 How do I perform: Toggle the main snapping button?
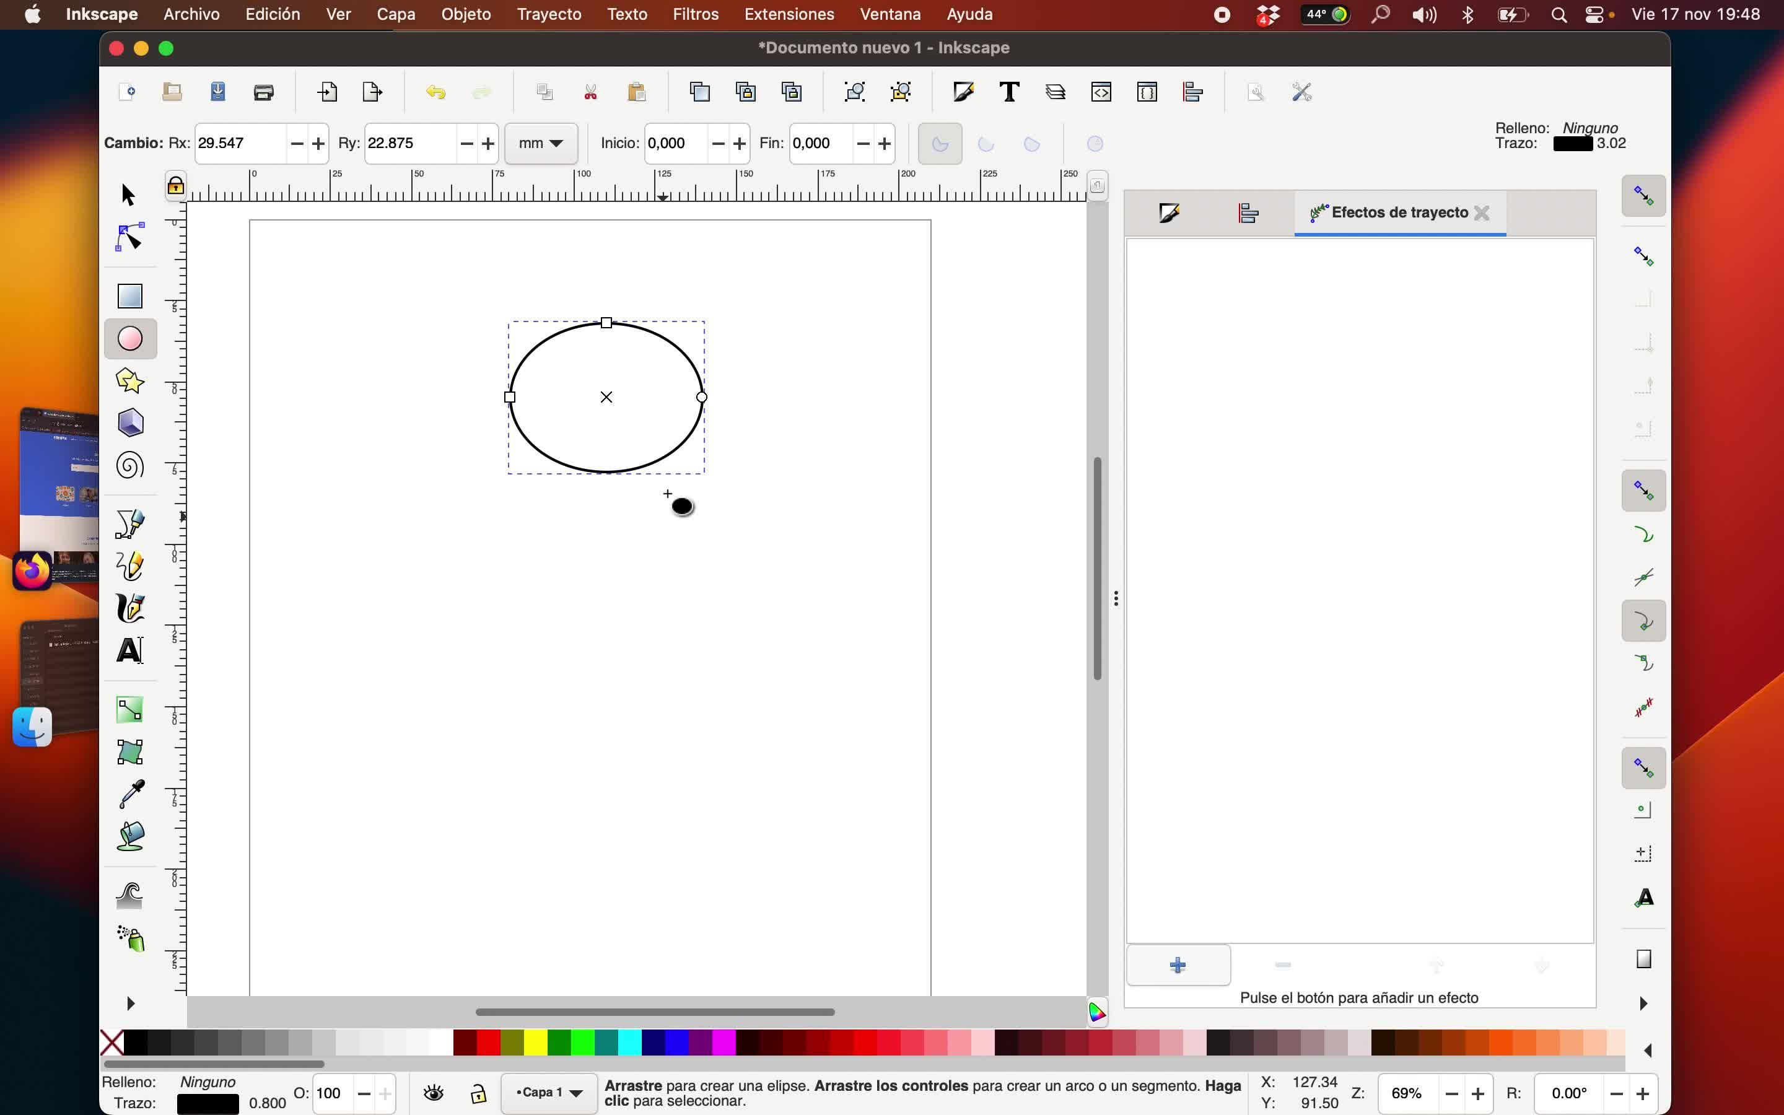point(1643,195)
